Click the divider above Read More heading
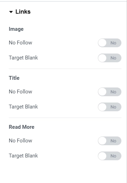 pyautogui.click(x=65, y=118)
